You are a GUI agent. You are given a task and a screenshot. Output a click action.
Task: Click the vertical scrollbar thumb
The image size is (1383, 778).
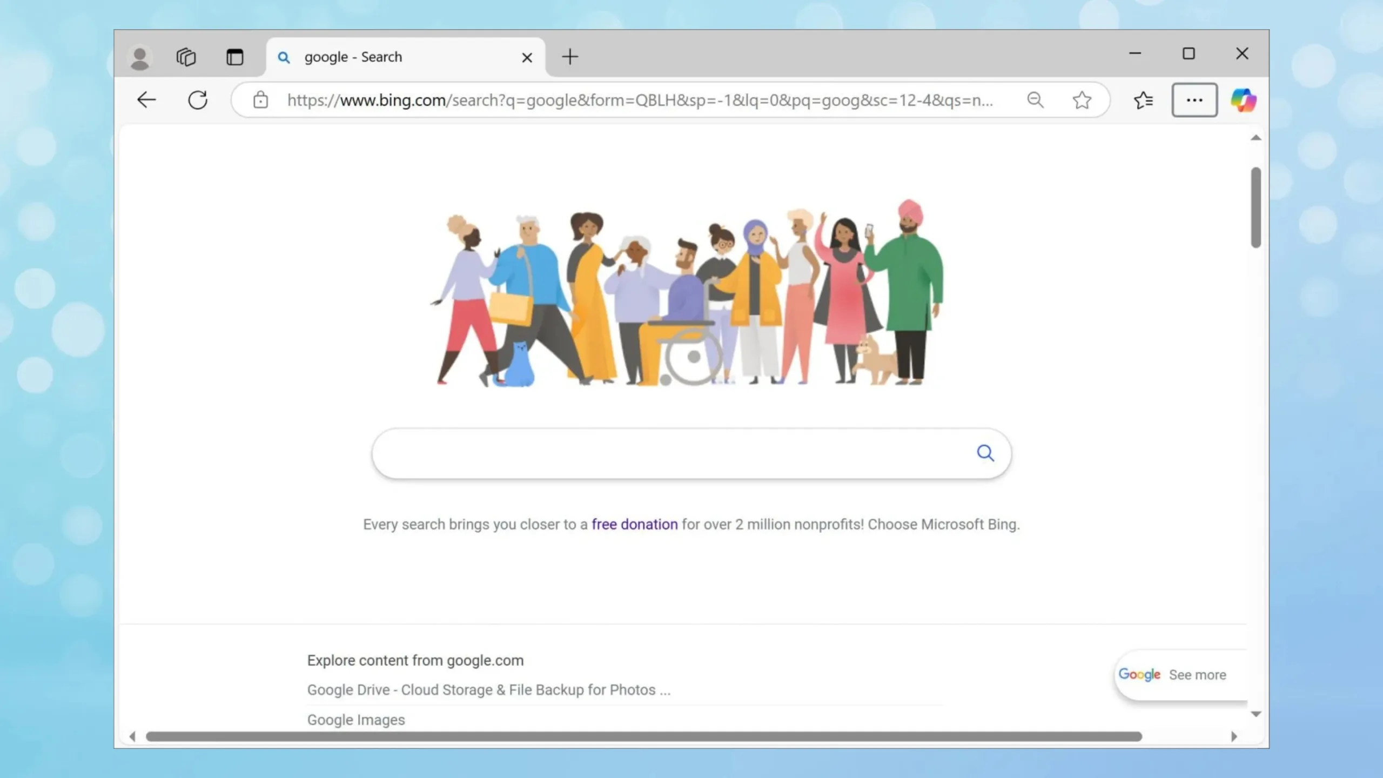tap(1256, 207)
